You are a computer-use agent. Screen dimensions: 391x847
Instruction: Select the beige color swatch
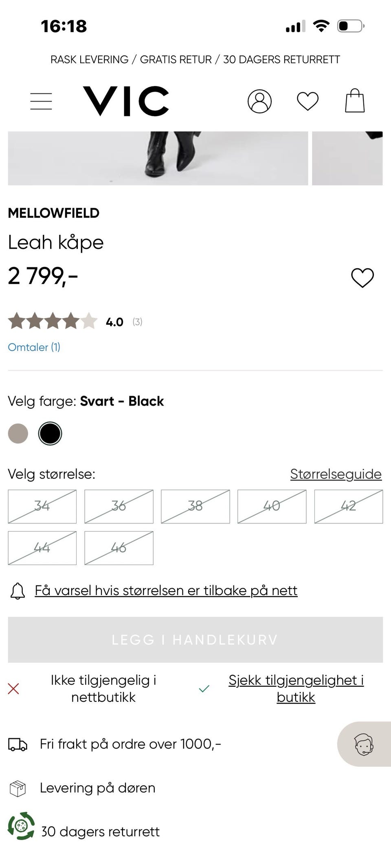pos(18,433)
